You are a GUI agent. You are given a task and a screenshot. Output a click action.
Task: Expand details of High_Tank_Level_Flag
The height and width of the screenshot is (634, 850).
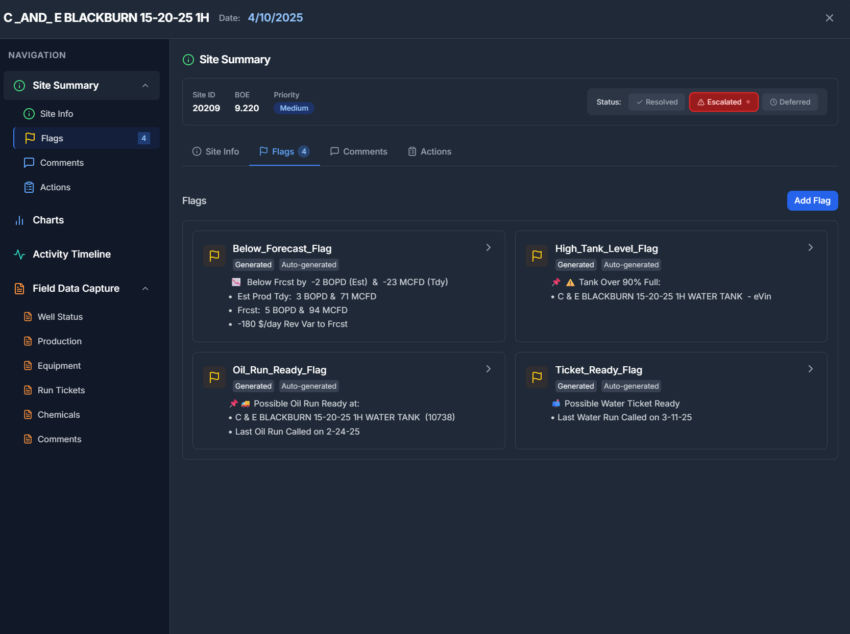810,247
